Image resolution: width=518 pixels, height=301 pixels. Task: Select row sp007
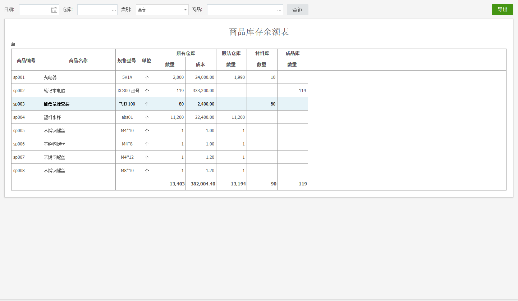tap(160, 157)
